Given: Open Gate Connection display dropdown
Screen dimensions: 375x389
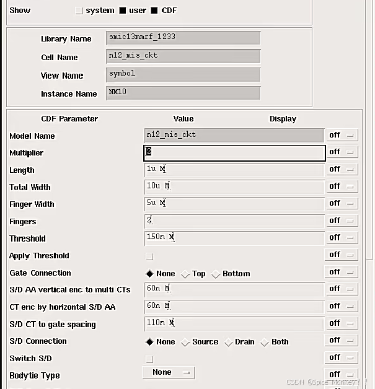Looking at the screenshot, I should click(342, 272).
